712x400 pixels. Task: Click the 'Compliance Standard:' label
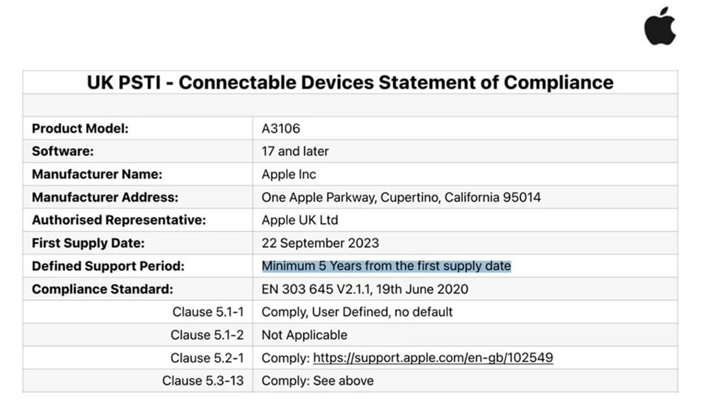click(103, 289)
